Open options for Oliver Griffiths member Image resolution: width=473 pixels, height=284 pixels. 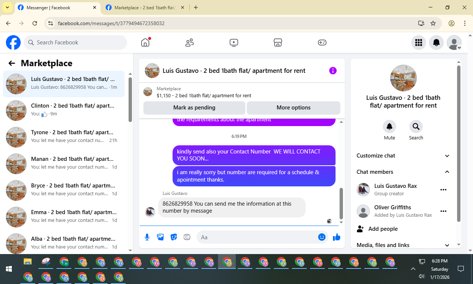443,211
